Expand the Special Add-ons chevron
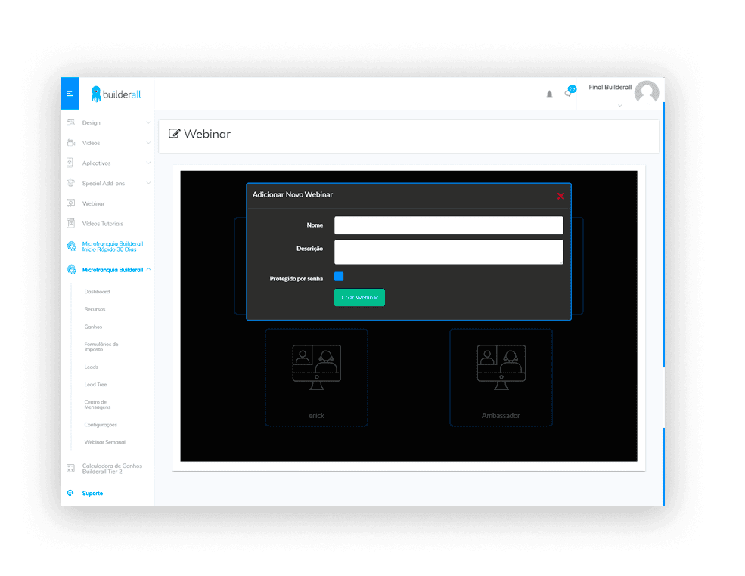 [148, 183]
